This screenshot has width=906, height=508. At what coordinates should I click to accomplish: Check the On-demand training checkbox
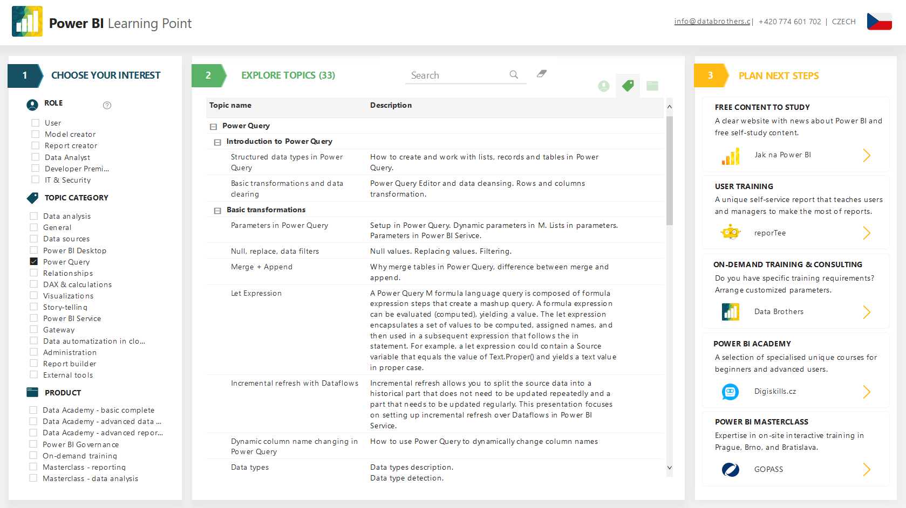point(33,455)
